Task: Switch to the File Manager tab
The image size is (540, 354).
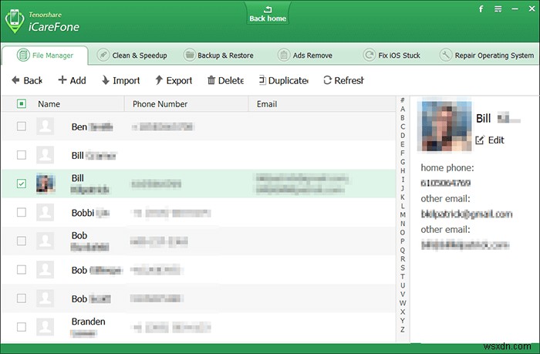Action: (45, 55)
